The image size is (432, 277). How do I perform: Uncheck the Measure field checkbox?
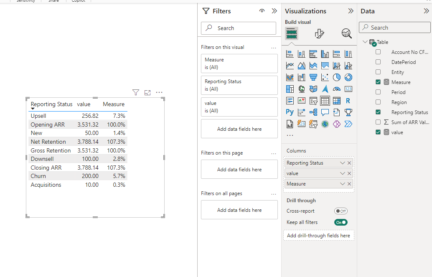click(x=378, y=82)
